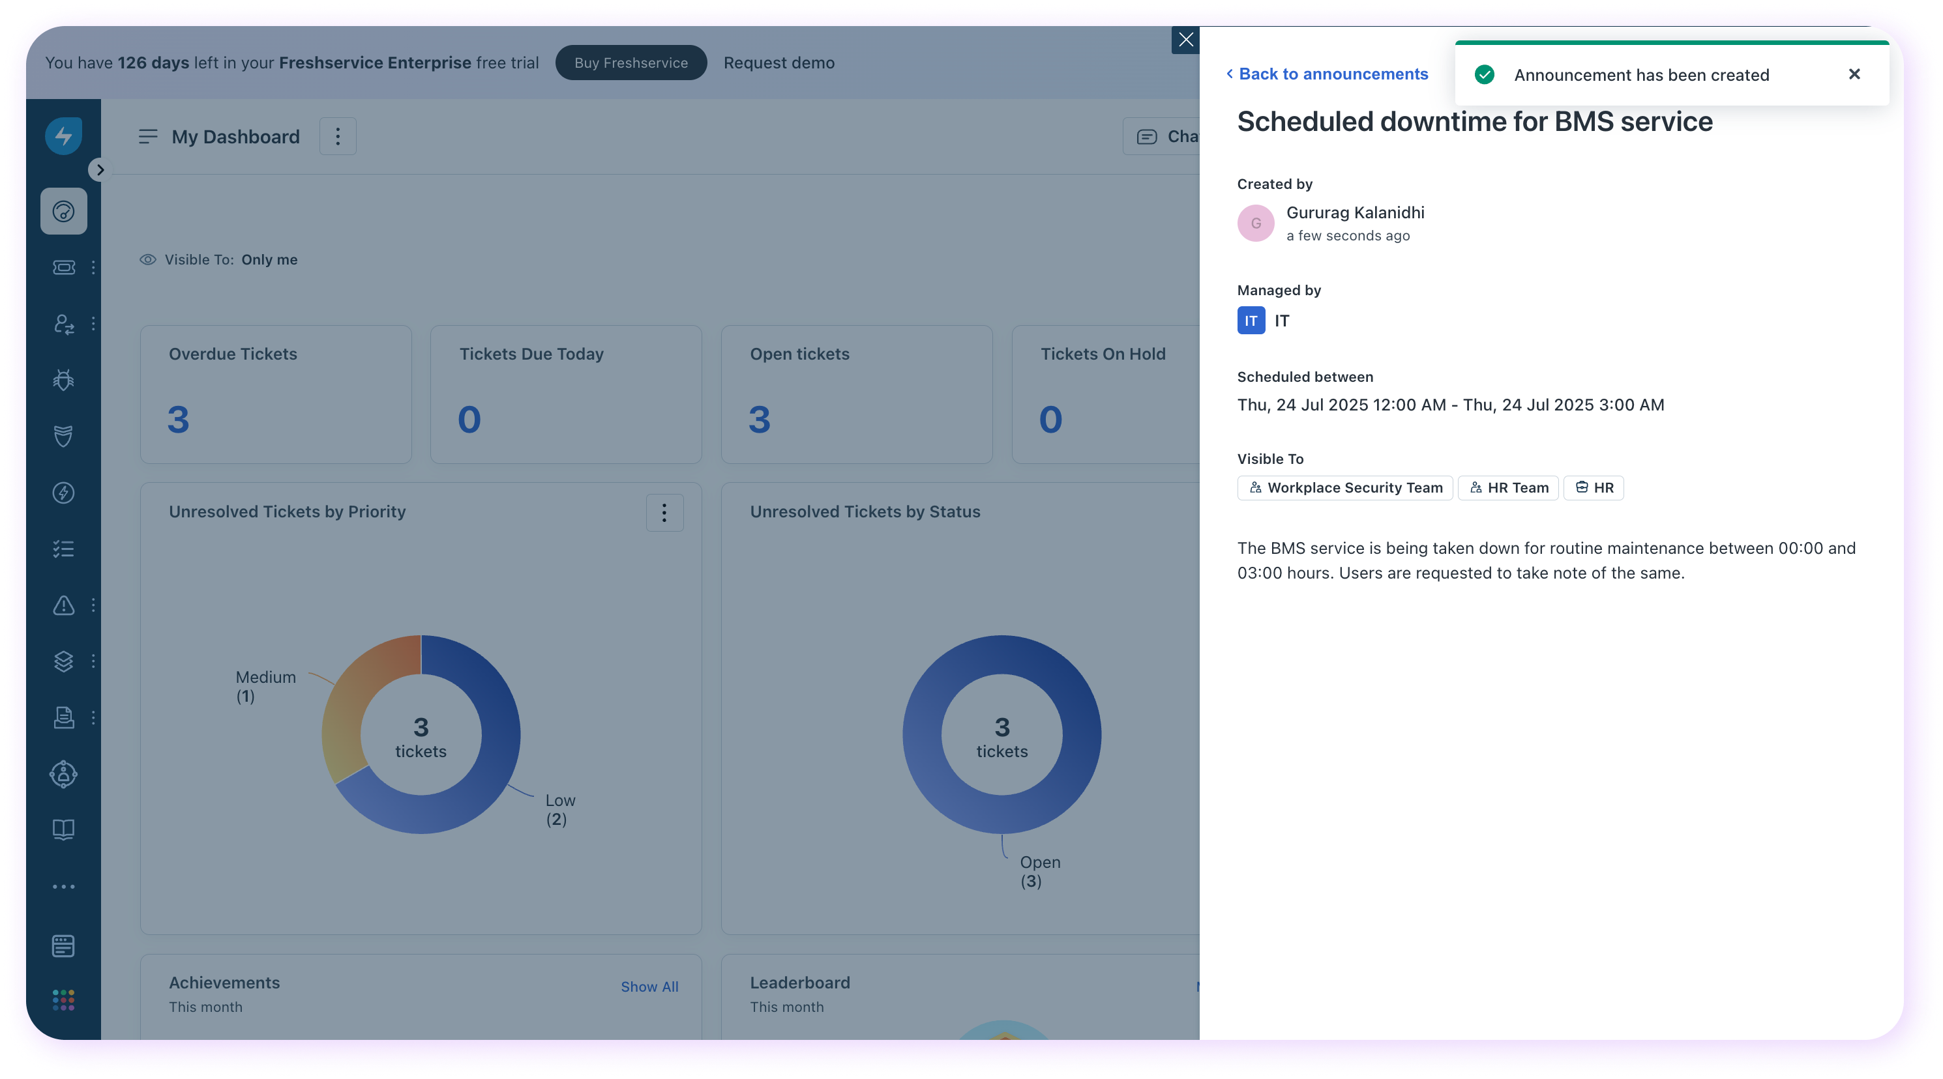The image size is (1943, 1079).
Task: Open the Problems bug icon
Action: (63, 380)
